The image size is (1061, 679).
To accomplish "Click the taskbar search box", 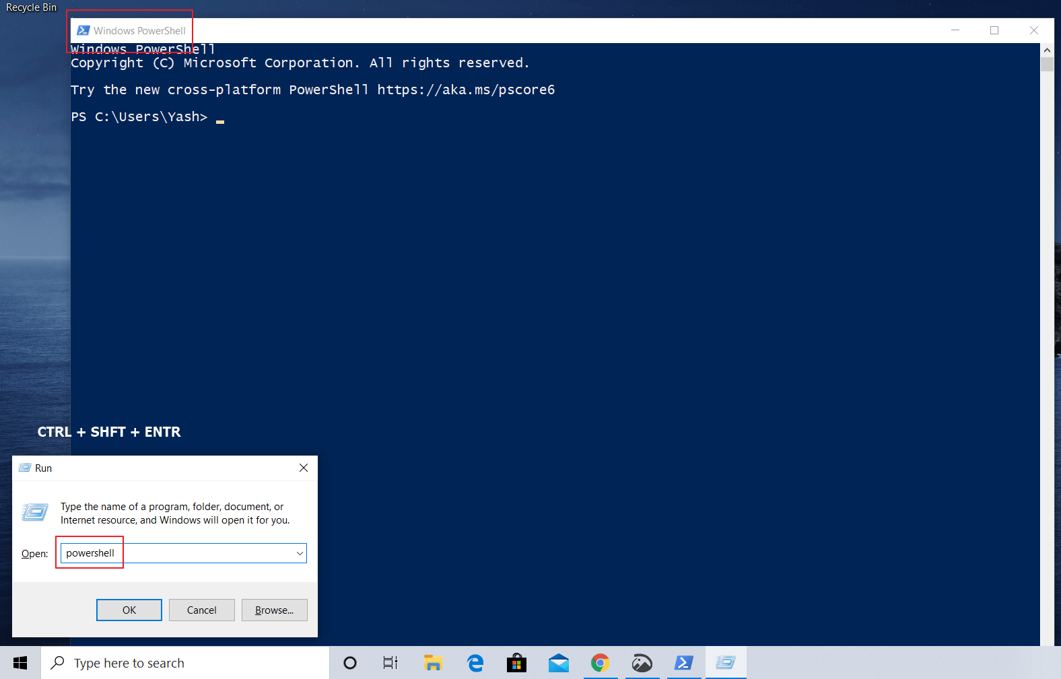I will (185, 663).
